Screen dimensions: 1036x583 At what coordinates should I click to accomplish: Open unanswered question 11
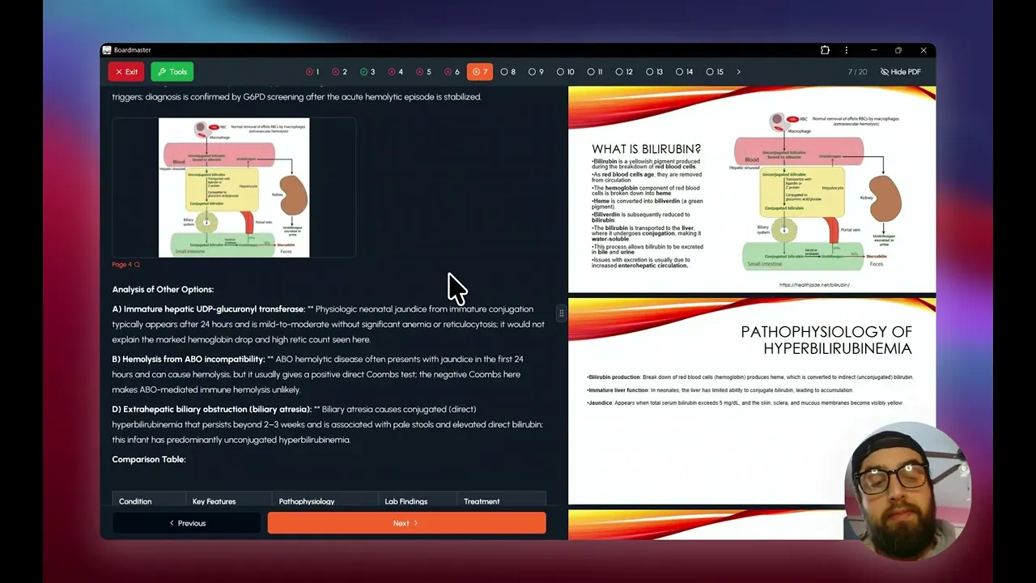[595, 72]
